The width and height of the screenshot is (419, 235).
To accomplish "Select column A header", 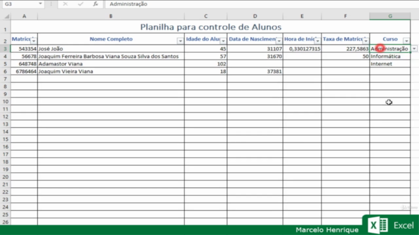I will click(24, 16).
